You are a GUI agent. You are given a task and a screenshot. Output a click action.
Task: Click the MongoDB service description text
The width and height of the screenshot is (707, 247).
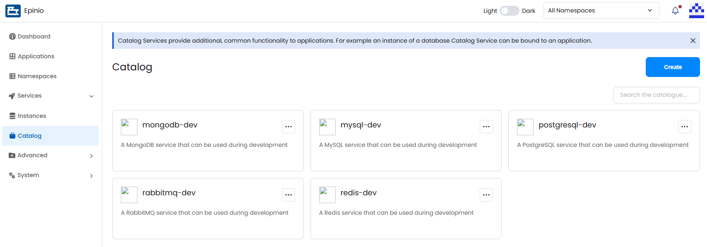tap(204, 145)
